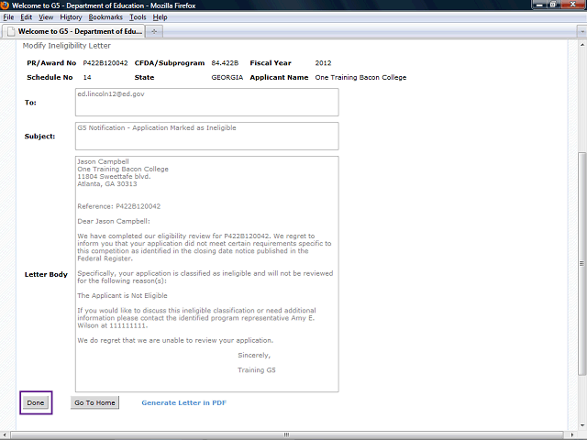The height and width of the screenshot is (440, 587).
Task: Click 'Training G5' signature text
Action: pos(257,370)
